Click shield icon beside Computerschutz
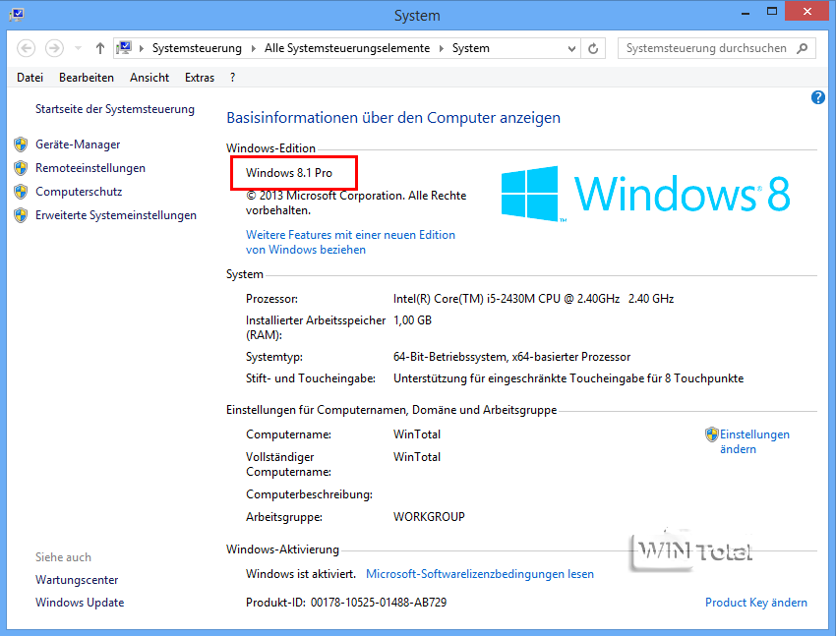The width and height of the screenshot is (836, 636). pyautogui.click(x=21, y=192)
